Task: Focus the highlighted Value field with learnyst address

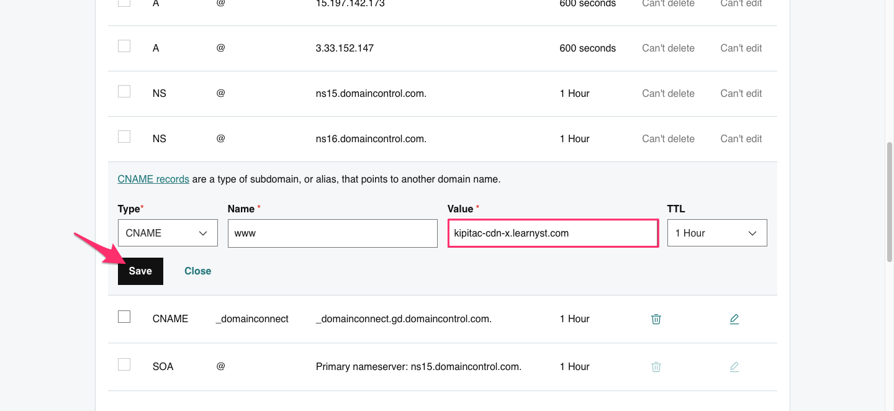Action: point(553,233)
